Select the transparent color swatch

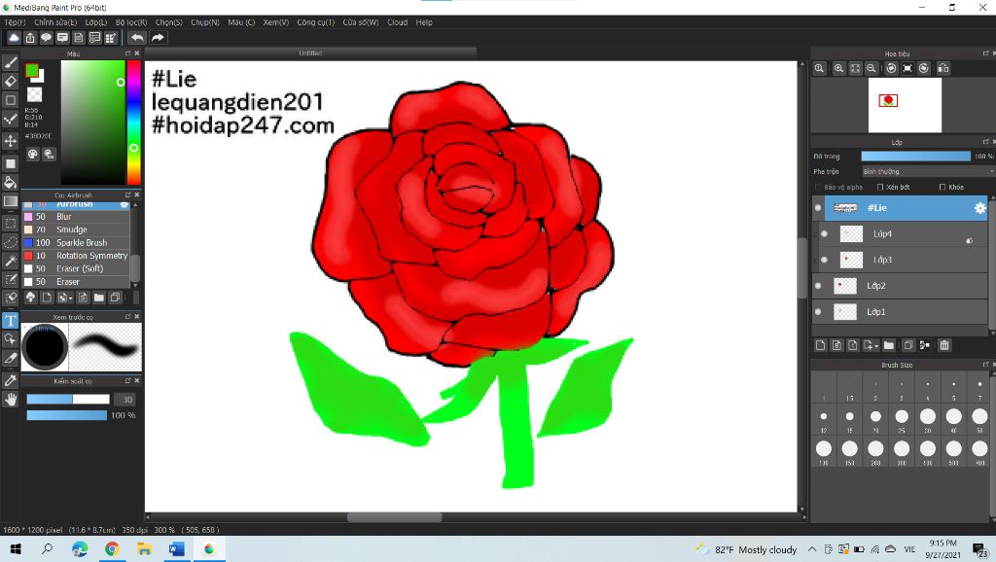pos(34,94)
